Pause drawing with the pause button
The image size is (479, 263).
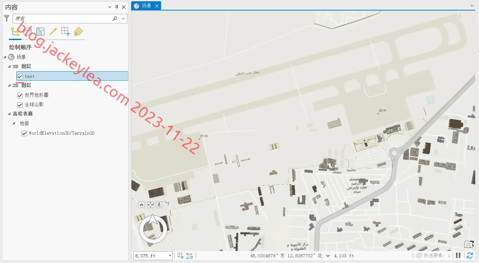pos(458,255)
